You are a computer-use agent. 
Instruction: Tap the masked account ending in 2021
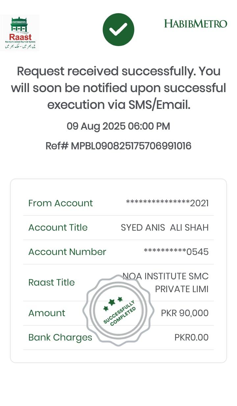pyautogui.click(x=167, y=203)
